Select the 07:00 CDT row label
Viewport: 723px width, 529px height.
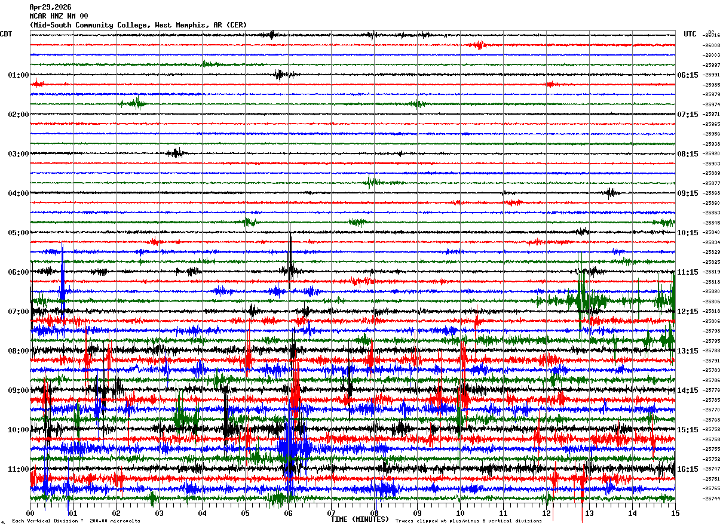click(19, 311)
